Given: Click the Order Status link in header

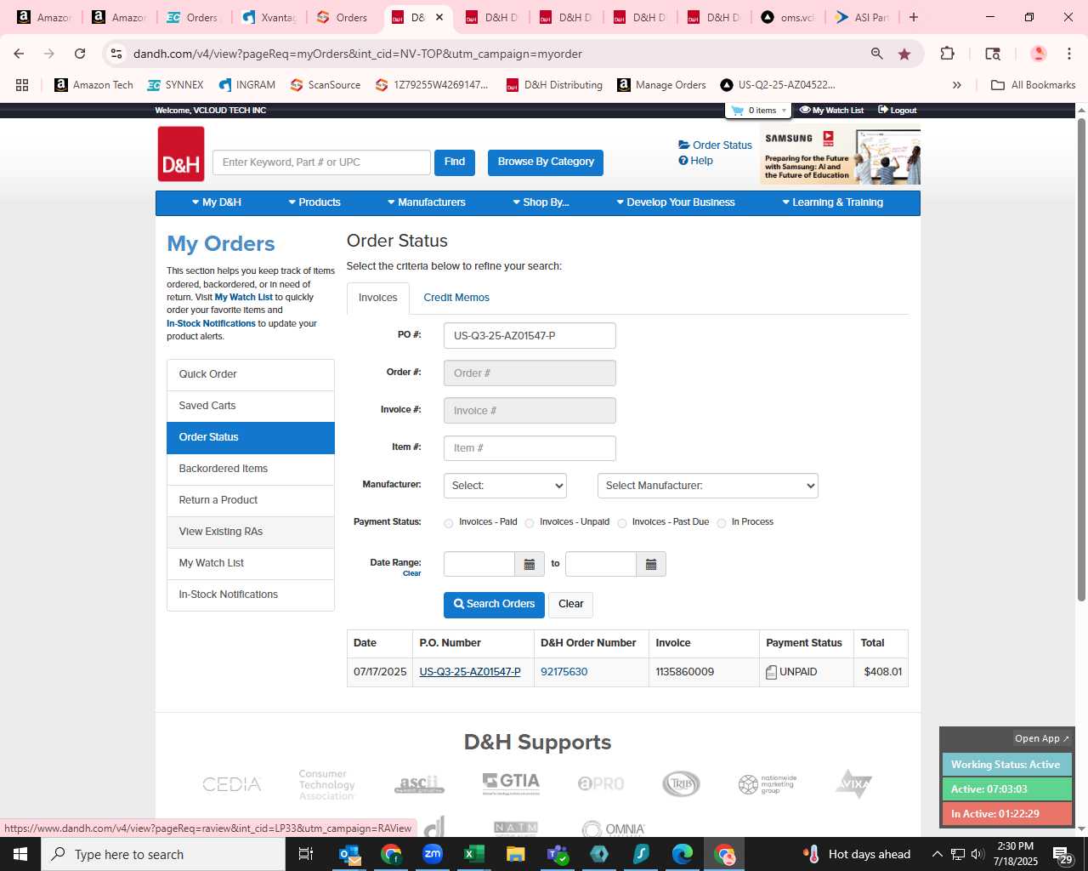Looking at the screenshot, I should [x=715, y=145].
